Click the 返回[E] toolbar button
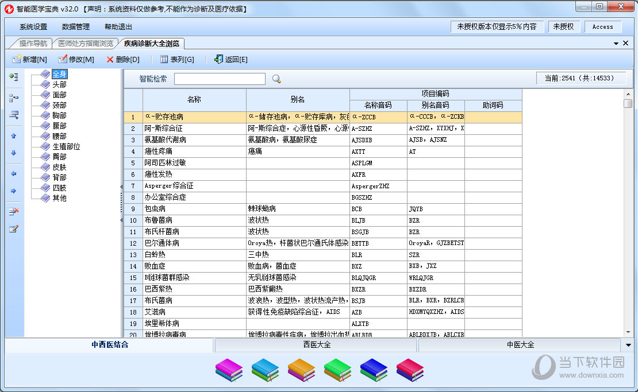638x392 pixels. (x=230, y=60)
